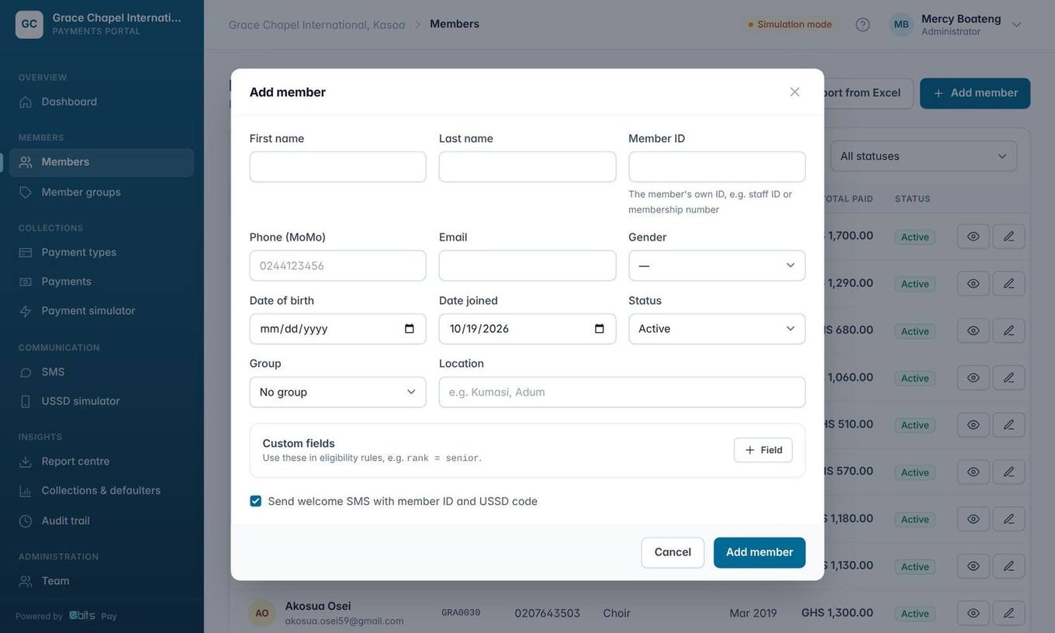Viewport: 1055px width, 633px height.
Task: Click the Location input field
Action: 622,392
